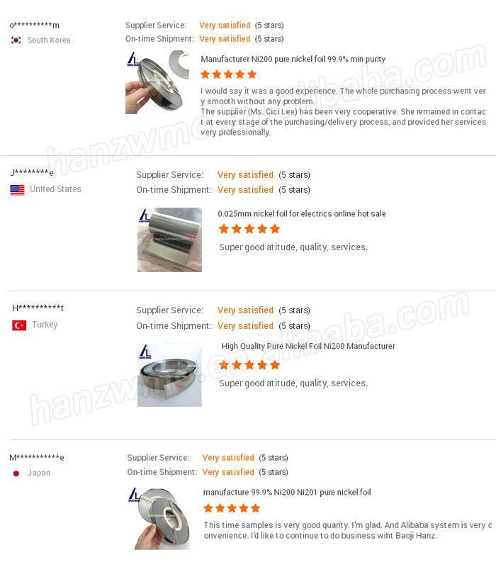Click the stars under High Quality Pure Nickel Foil
Viewport: 496px width, 567px height.
tap(249, 365)
